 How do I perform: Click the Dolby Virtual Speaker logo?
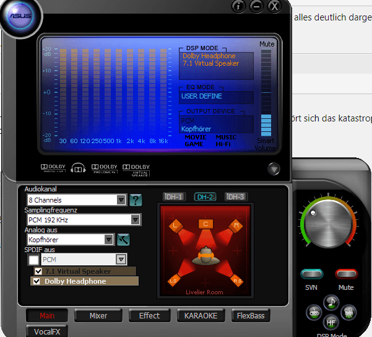click(136, 170)
